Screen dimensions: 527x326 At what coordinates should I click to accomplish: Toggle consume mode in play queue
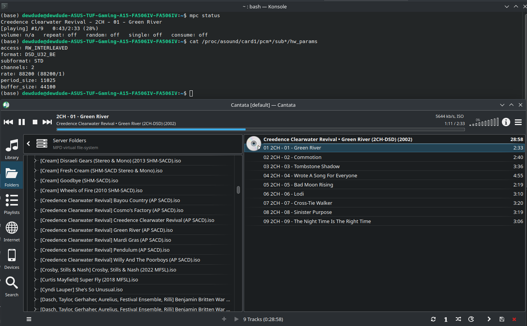471,319
